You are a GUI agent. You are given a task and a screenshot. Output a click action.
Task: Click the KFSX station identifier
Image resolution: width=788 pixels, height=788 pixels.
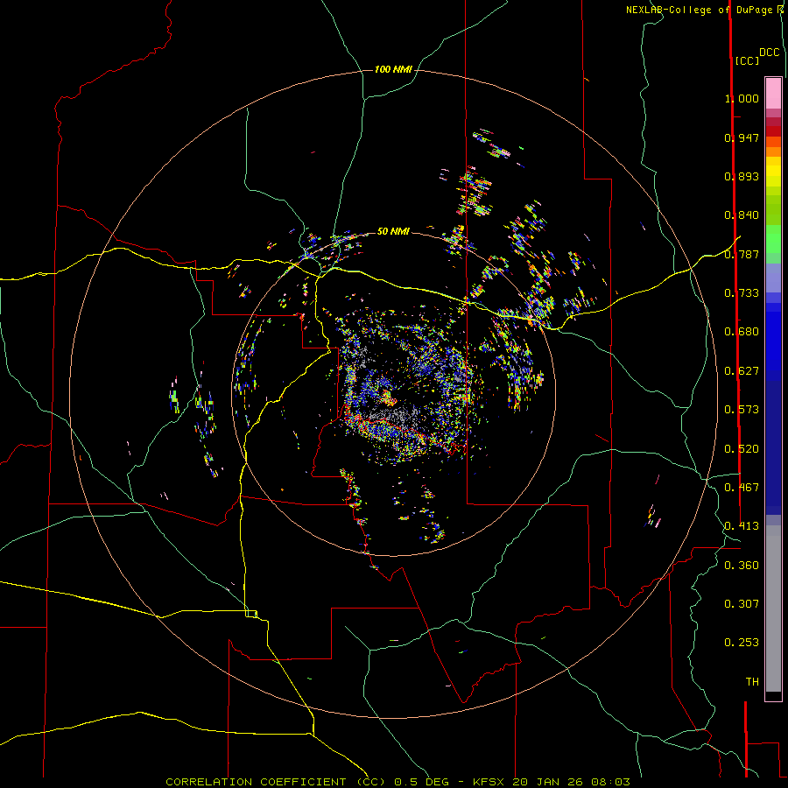[489, 782]
